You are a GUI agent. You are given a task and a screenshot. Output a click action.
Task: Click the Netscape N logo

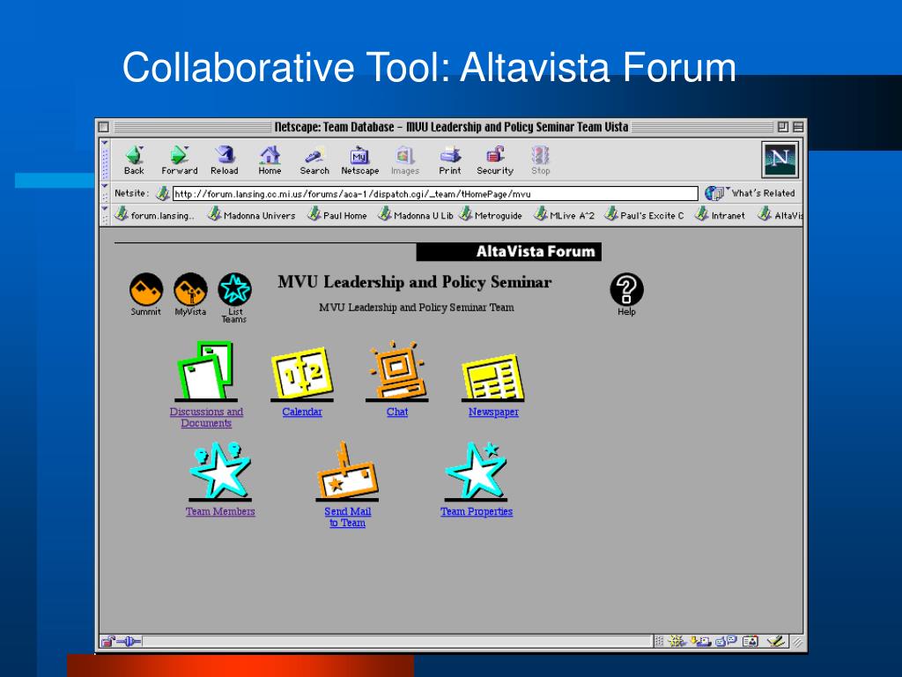click(780, 160)
